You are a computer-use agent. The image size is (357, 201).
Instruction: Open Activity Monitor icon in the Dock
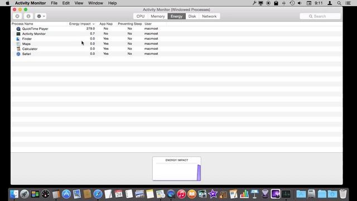coord(286,194)
